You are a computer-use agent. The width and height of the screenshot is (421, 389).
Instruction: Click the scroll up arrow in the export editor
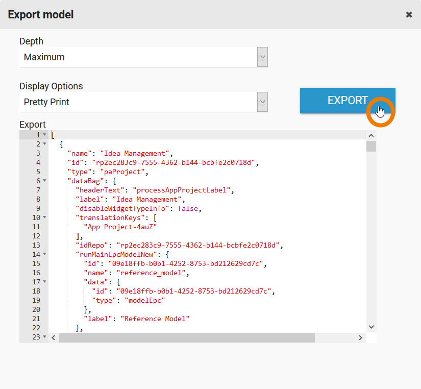pyautogui.click(x=371, y=135)
